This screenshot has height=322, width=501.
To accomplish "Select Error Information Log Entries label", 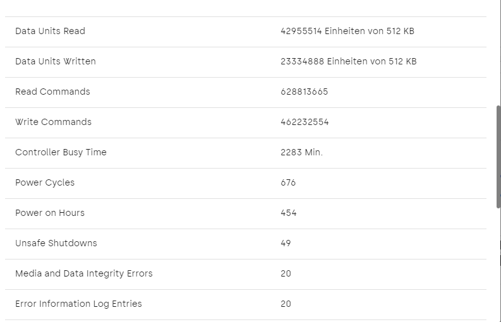I will (78, 304).
